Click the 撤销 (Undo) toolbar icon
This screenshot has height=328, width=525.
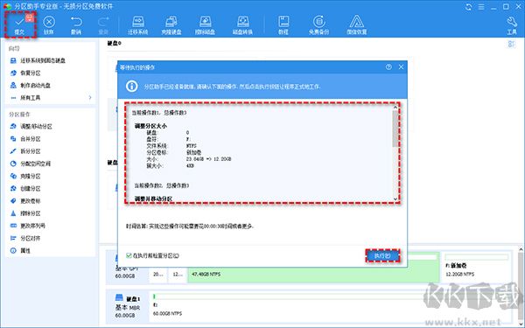tap(76, 25)
